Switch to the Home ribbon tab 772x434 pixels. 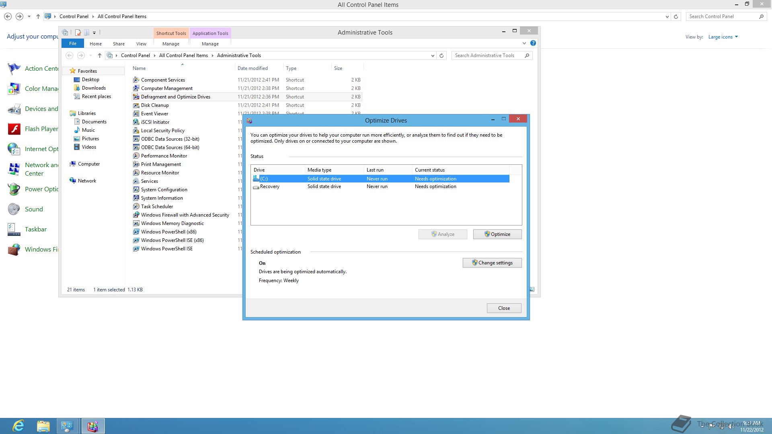point(96,43)
